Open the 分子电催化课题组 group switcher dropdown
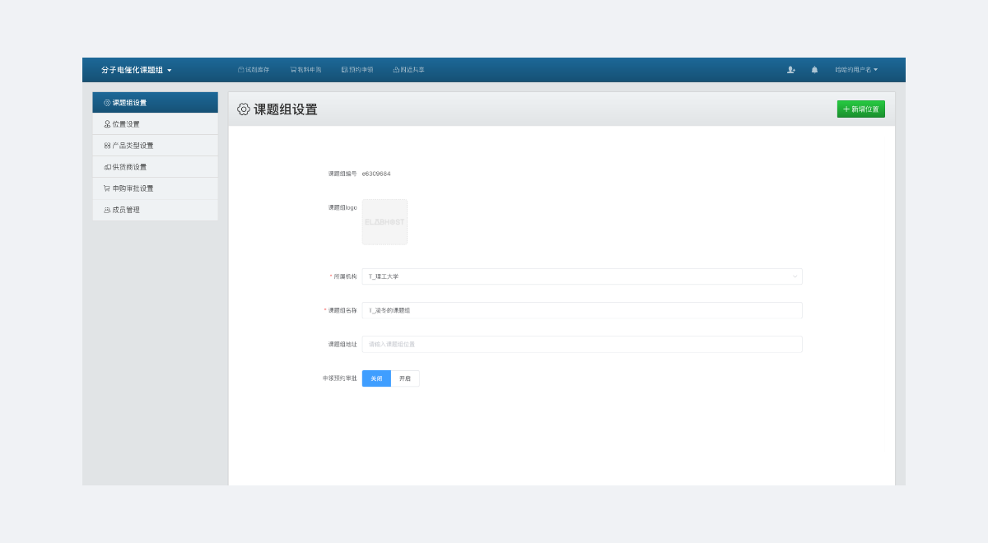The image size is (988, 543). pyautogui.click(x=136, y=70)
